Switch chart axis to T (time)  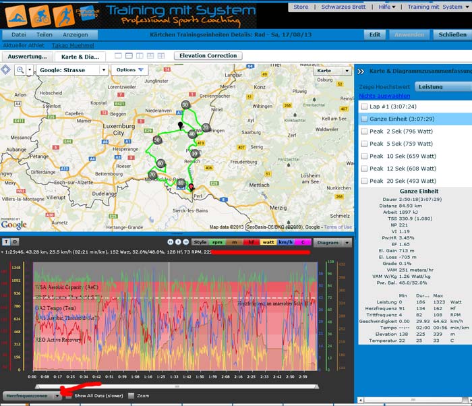pos(6,241)
